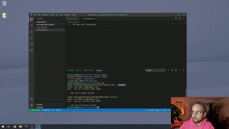
Task: Open beni_oku.txt in the explorer tree
Action: click(x=50, y=27)
